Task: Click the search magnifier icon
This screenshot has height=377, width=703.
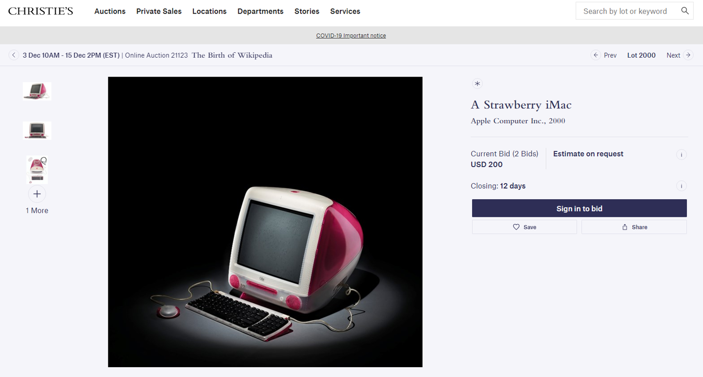Action: coord(685,11)
